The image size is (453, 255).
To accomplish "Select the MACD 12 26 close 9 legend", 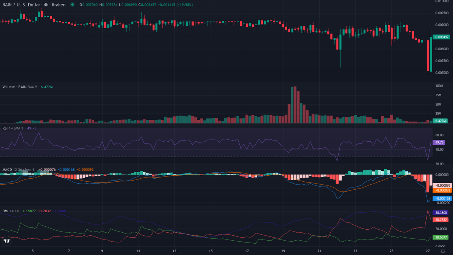I will pyautogui.click(x=18, y=169).
